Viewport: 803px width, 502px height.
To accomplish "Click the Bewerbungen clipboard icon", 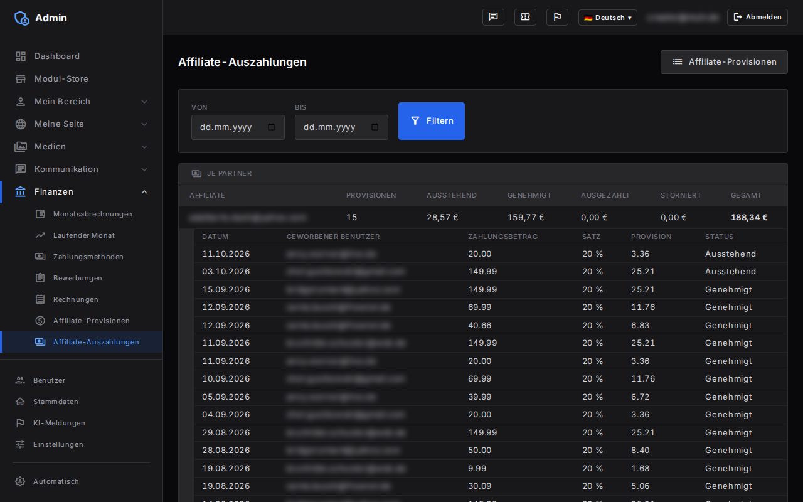I will pyautogui.click(x=40, y=278).
